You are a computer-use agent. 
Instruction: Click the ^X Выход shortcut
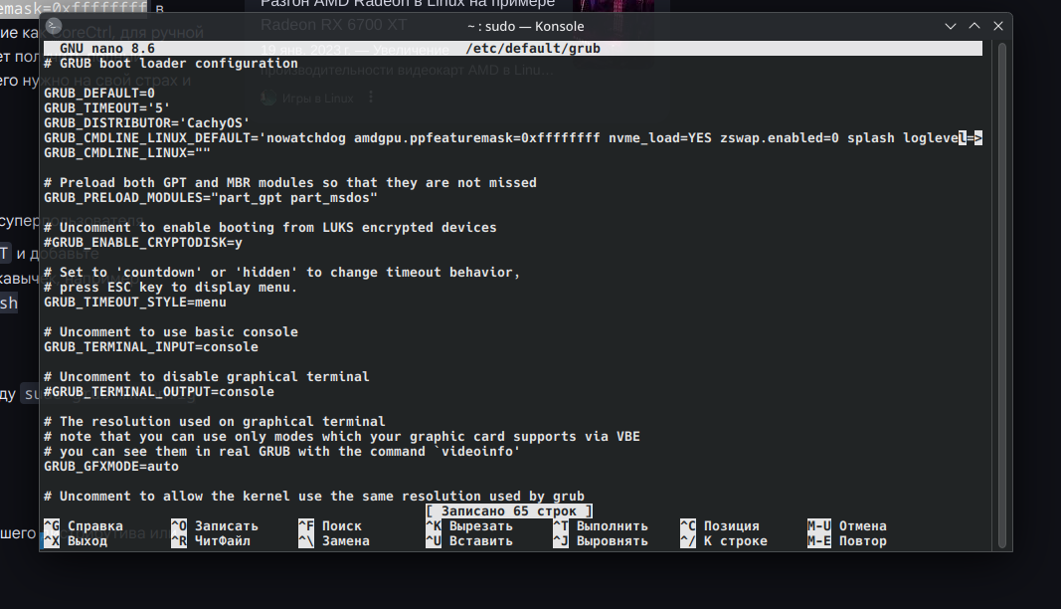76,540
